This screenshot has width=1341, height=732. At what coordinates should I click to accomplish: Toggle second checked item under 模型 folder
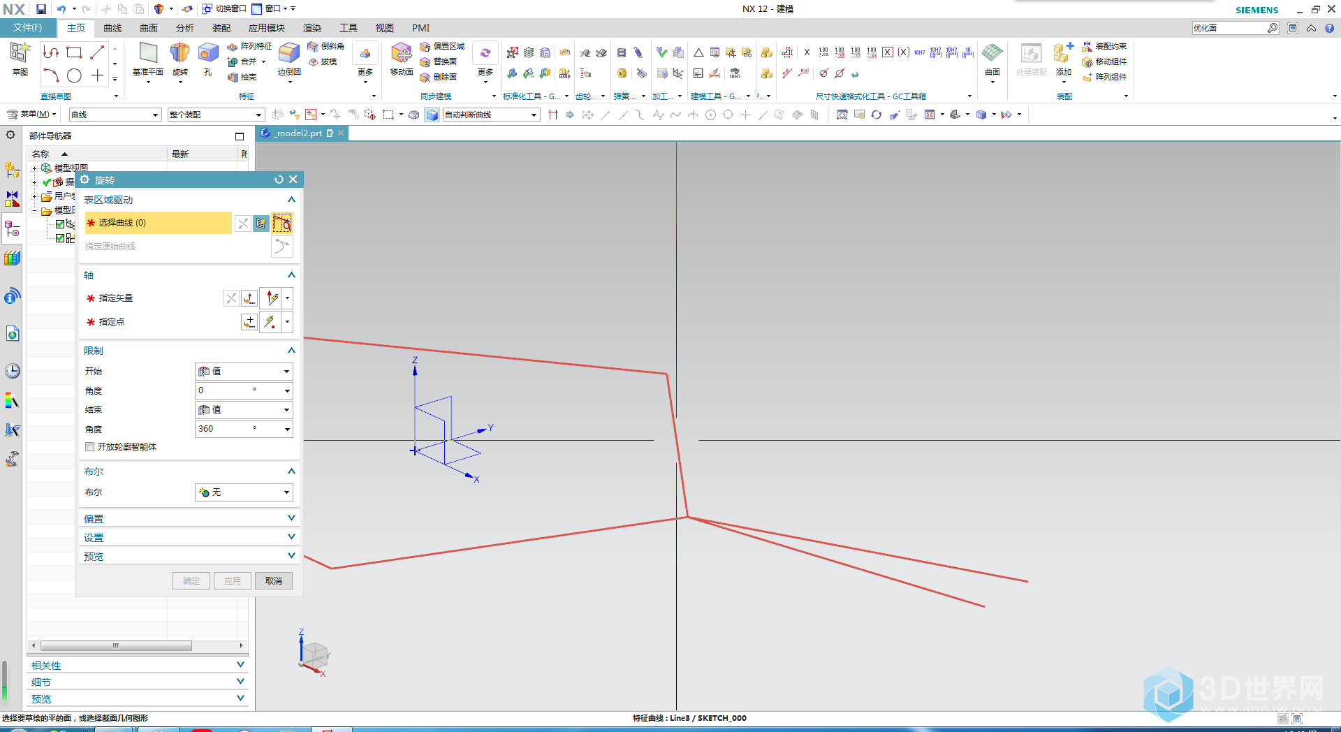pos(60,238)
